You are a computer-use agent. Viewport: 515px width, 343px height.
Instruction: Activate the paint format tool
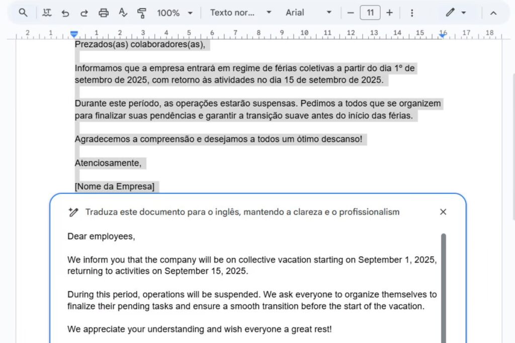click(x=141, y=13)
